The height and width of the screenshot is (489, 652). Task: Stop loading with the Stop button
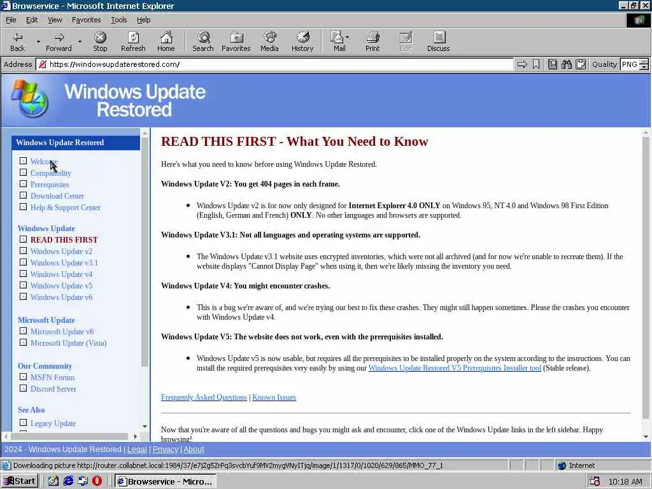(x=100, y=41)
